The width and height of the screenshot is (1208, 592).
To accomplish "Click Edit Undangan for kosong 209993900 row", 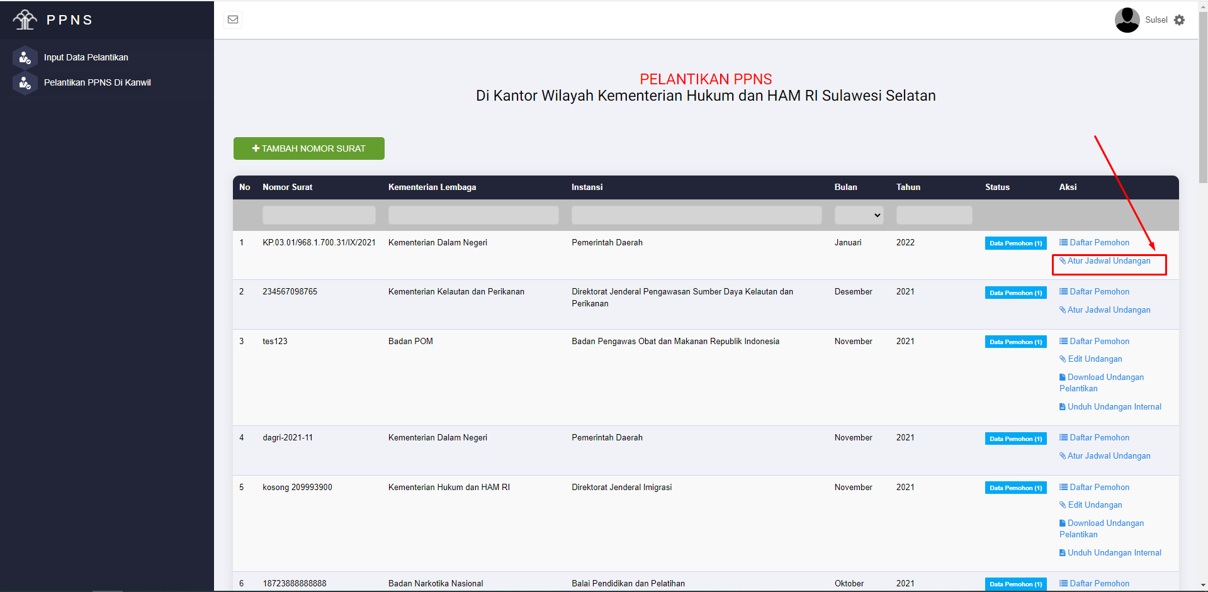I will click(1091, 505).
